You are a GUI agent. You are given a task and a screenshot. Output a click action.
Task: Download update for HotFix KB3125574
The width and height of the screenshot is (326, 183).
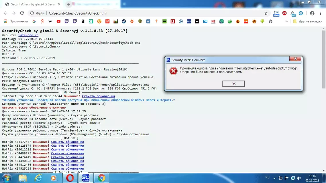tap(68, 146)
